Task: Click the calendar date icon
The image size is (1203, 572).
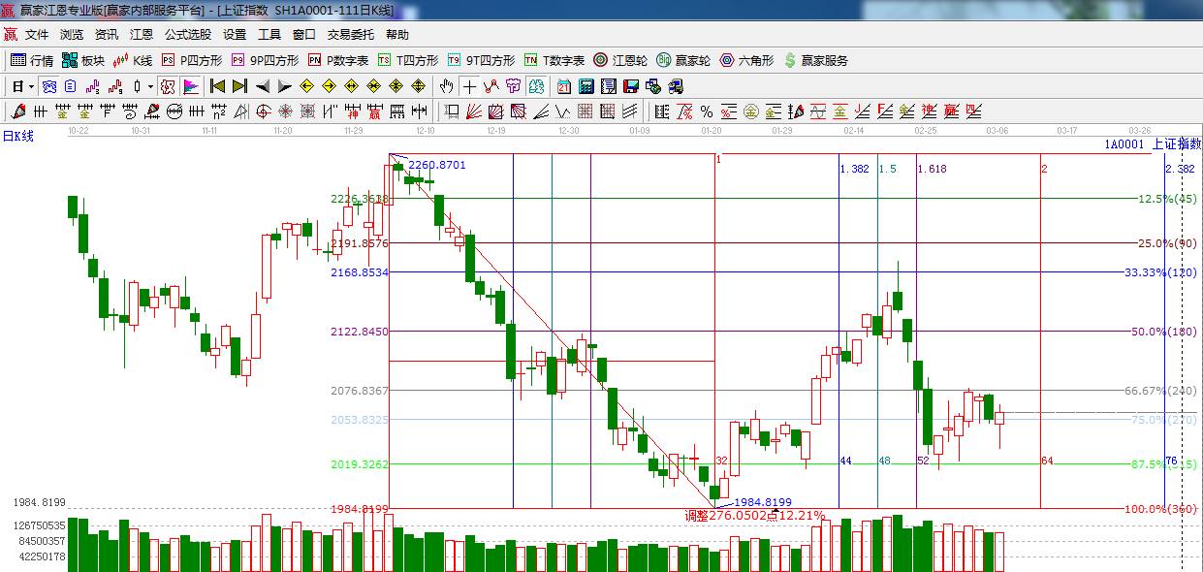Action: click(x=563, y=86)
